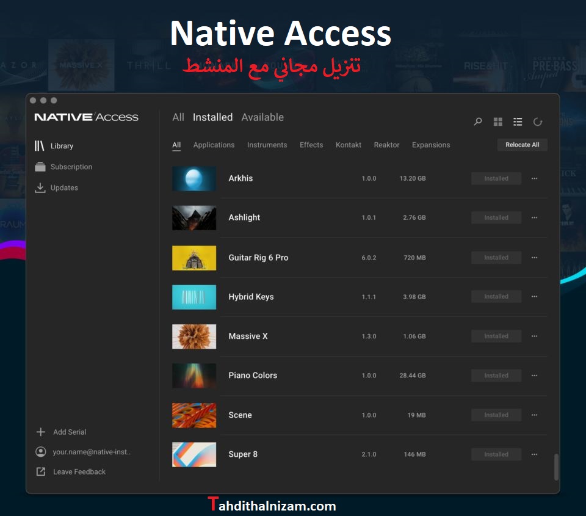Click the Installed button for Piano Colors
This screenshot has height=516, width=586.
coord(496,376)
